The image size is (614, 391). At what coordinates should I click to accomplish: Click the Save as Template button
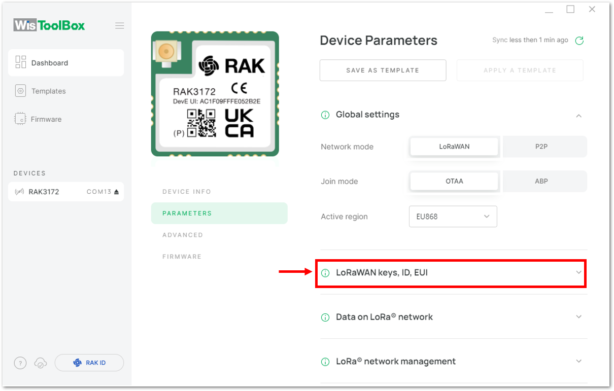[383, 70]
